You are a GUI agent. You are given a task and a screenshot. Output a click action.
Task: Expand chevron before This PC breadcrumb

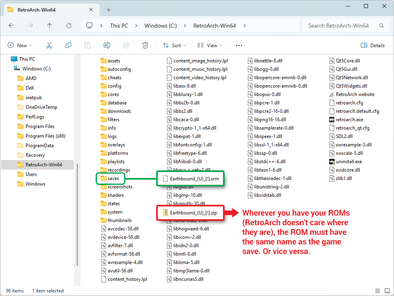101,26
